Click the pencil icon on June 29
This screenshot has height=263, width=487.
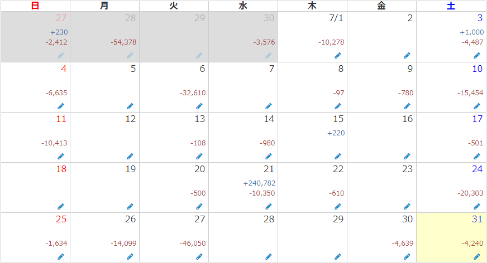click(x=199, y=56)
